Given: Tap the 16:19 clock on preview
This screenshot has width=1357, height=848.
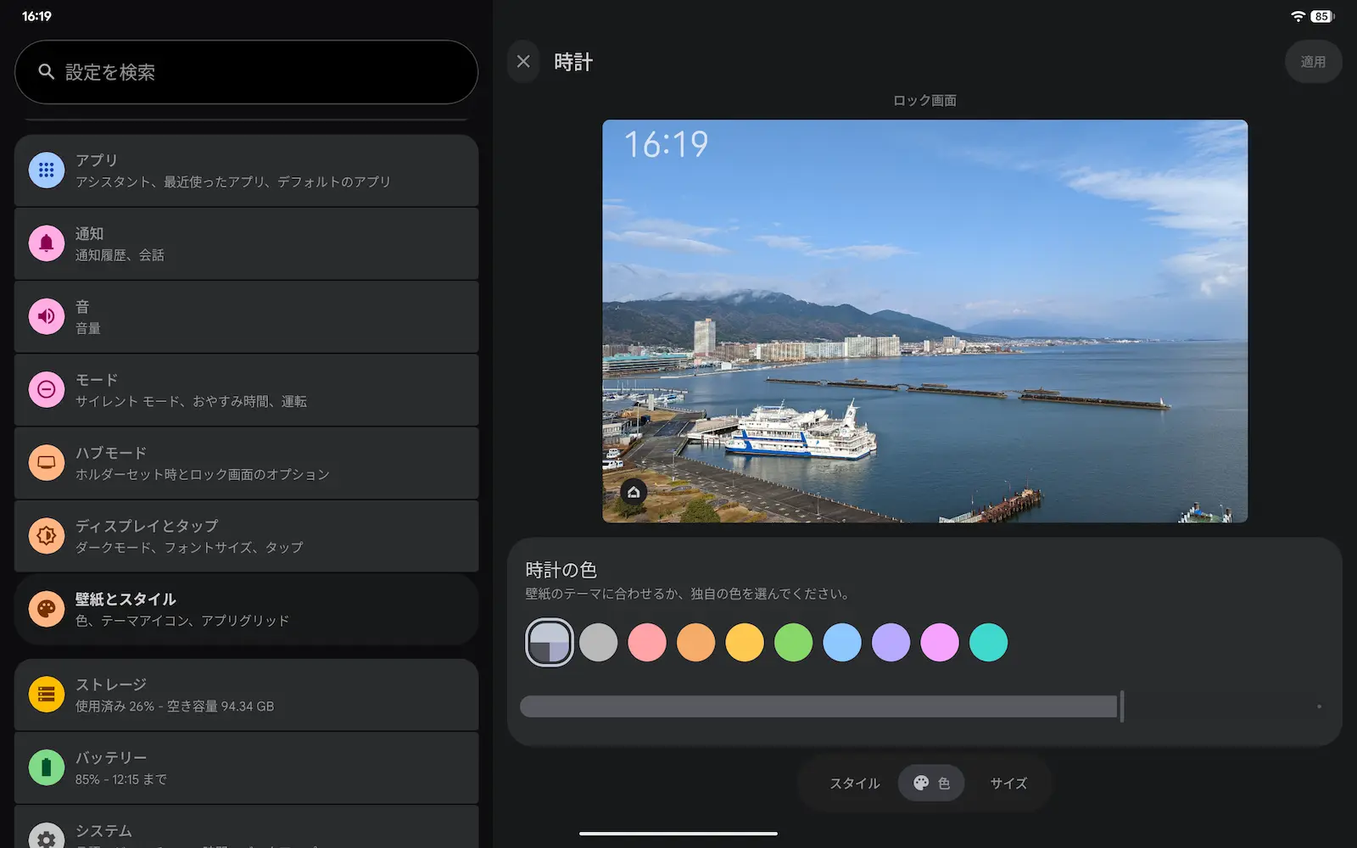Looking at the screenshot, I should 666,144.
